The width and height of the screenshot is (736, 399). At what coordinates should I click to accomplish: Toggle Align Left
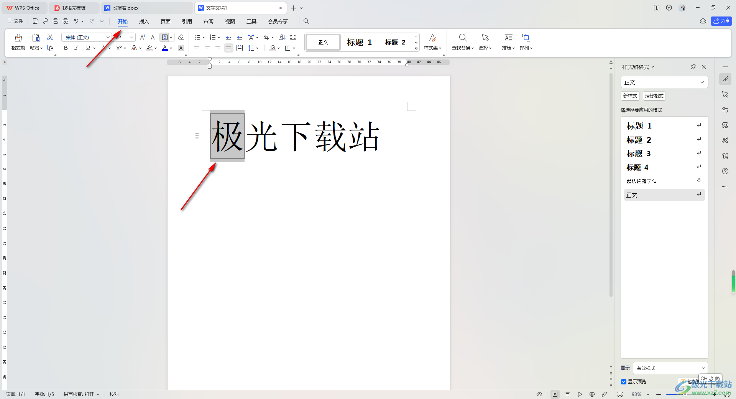point(196,48)
